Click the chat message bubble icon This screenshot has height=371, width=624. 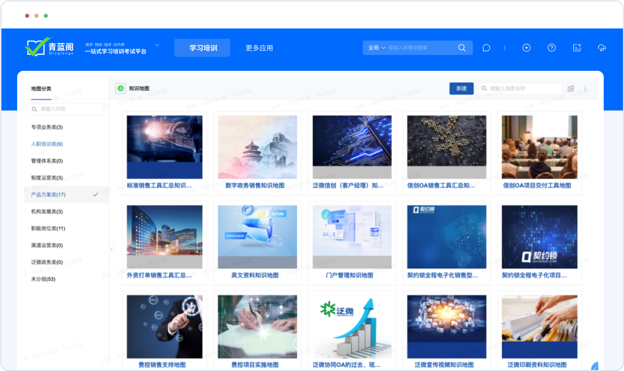pyautogui.click(x=486, y=48)
